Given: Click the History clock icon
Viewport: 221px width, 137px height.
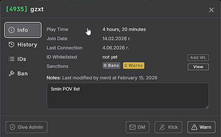Looking at the screenshot, I should tap(12, 44).
